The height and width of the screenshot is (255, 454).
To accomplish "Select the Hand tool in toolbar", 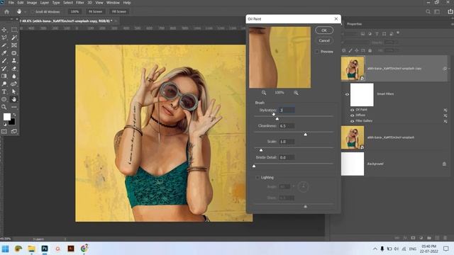I will [x=14, y=99].
